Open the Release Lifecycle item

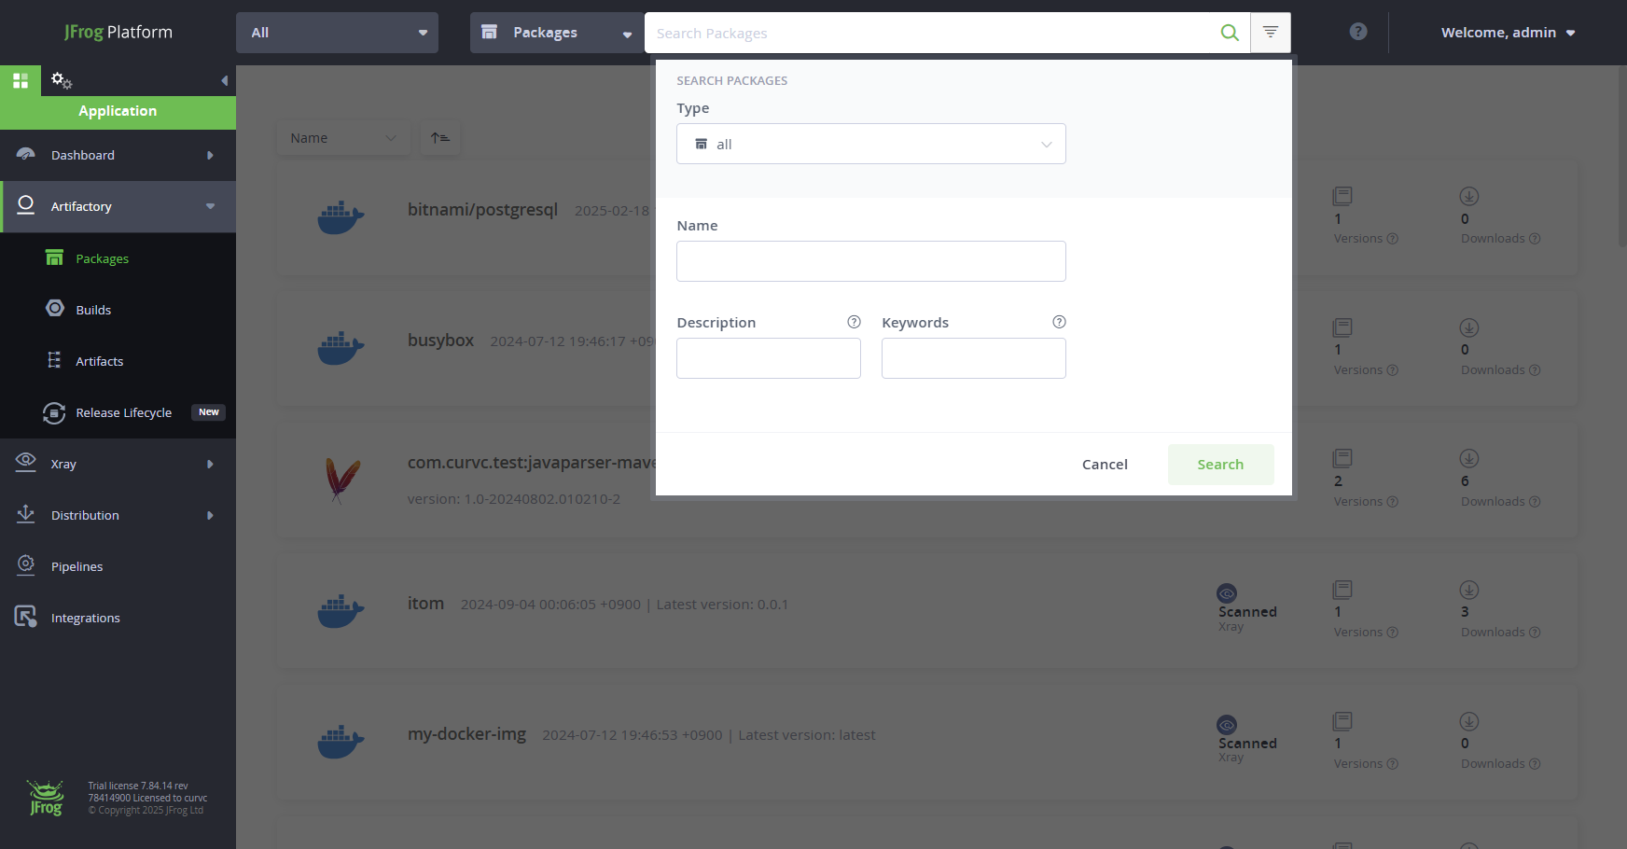tap(118, 412)
